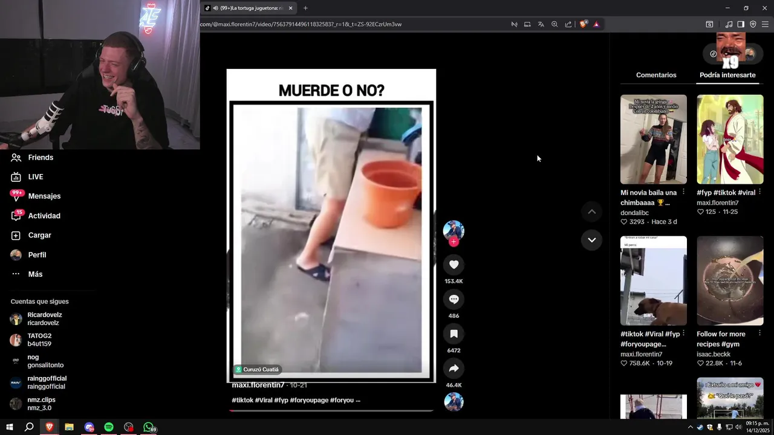
Task: Select the La tortuga juguetona tab
Action: click(x=248, y=8)
